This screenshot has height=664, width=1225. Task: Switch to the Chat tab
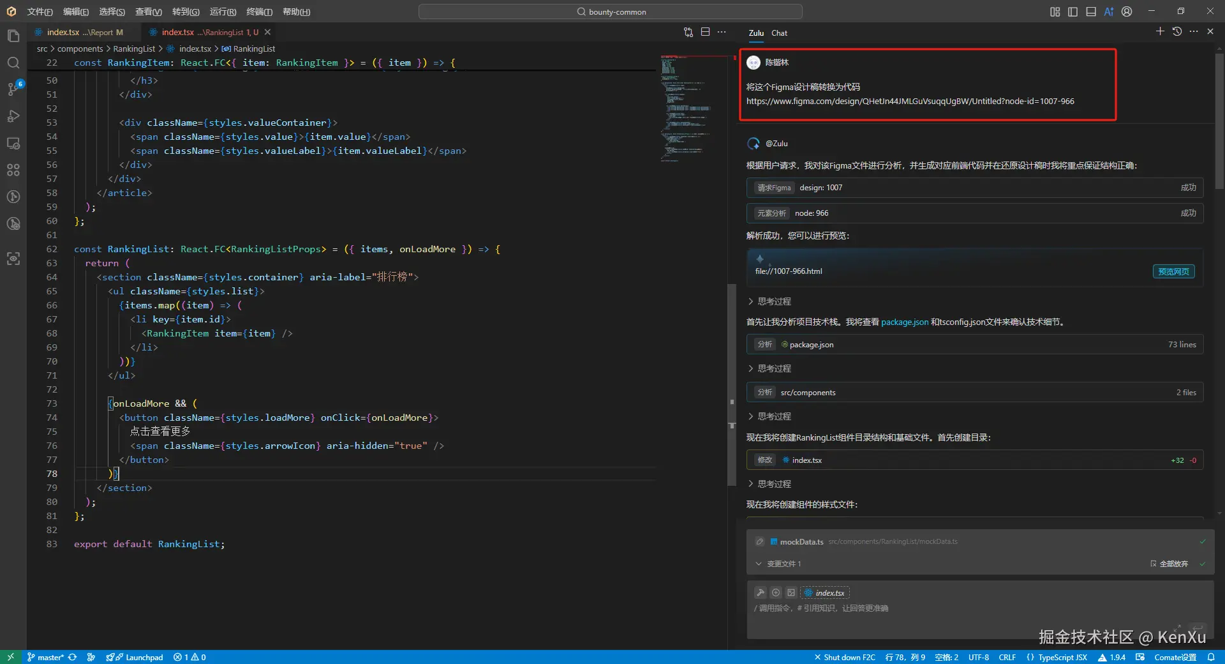coord(779,33)
